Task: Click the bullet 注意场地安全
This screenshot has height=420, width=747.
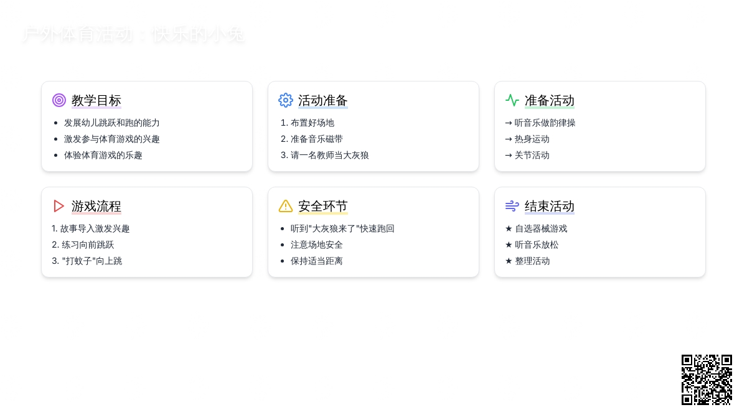Action: (317, 245)
